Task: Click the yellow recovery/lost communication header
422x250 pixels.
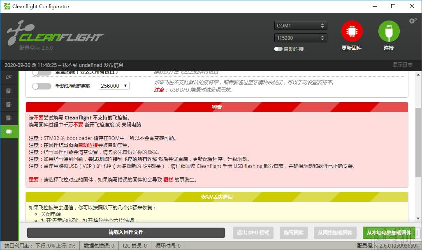Action: click(x=217, y=197)
